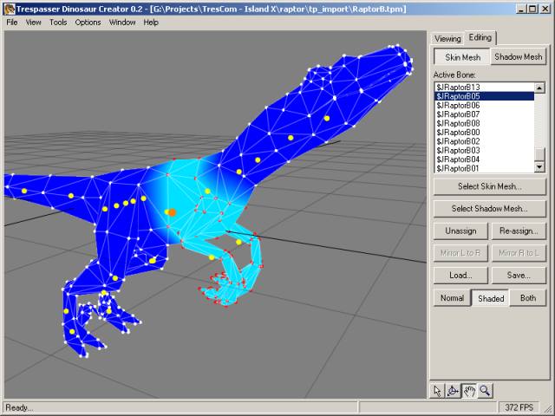Select the magnifier zoom tool

pos(485,391)
